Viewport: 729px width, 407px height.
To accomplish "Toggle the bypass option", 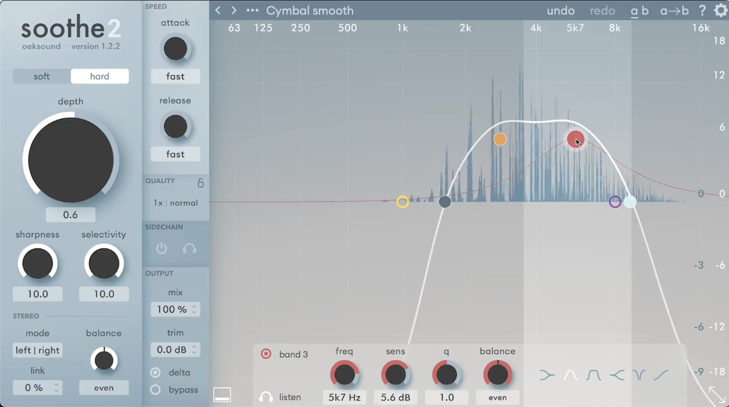I will pos(156,390).
